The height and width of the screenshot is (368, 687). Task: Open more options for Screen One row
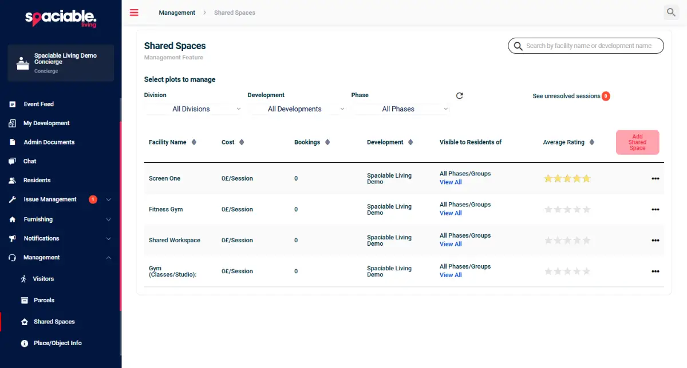[656, 178]
